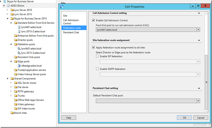
Task: Click Trusted application servers folder icon
Action: [x=16, y=70]
